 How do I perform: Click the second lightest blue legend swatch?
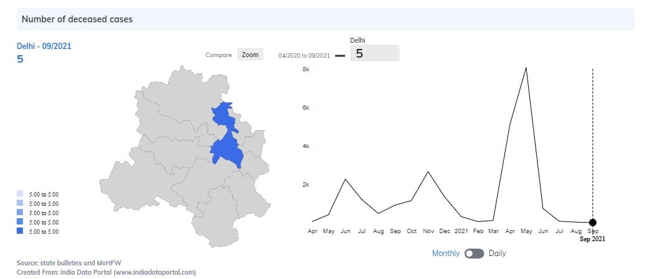pyautogui.click(x=20, y=203)
